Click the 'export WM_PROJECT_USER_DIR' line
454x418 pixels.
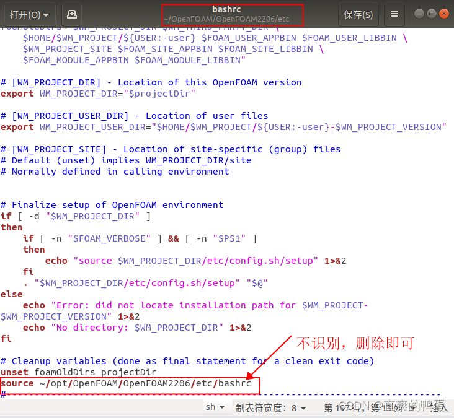pos(223,127)
